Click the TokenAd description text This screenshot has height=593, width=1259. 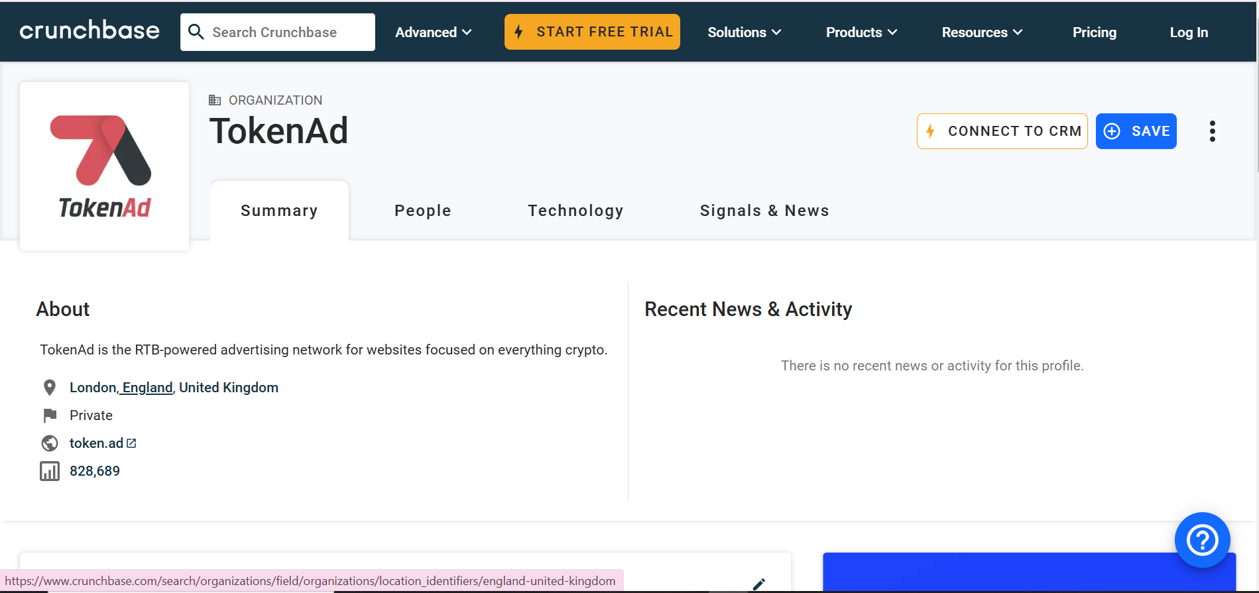pos(324,350)
